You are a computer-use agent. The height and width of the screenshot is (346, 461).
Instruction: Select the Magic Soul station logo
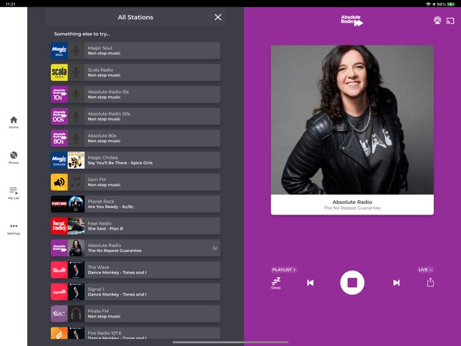(59, 51)
